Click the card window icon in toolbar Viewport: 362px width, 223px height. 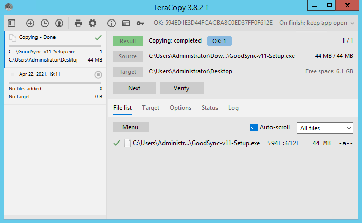click(x=126, y=23)
